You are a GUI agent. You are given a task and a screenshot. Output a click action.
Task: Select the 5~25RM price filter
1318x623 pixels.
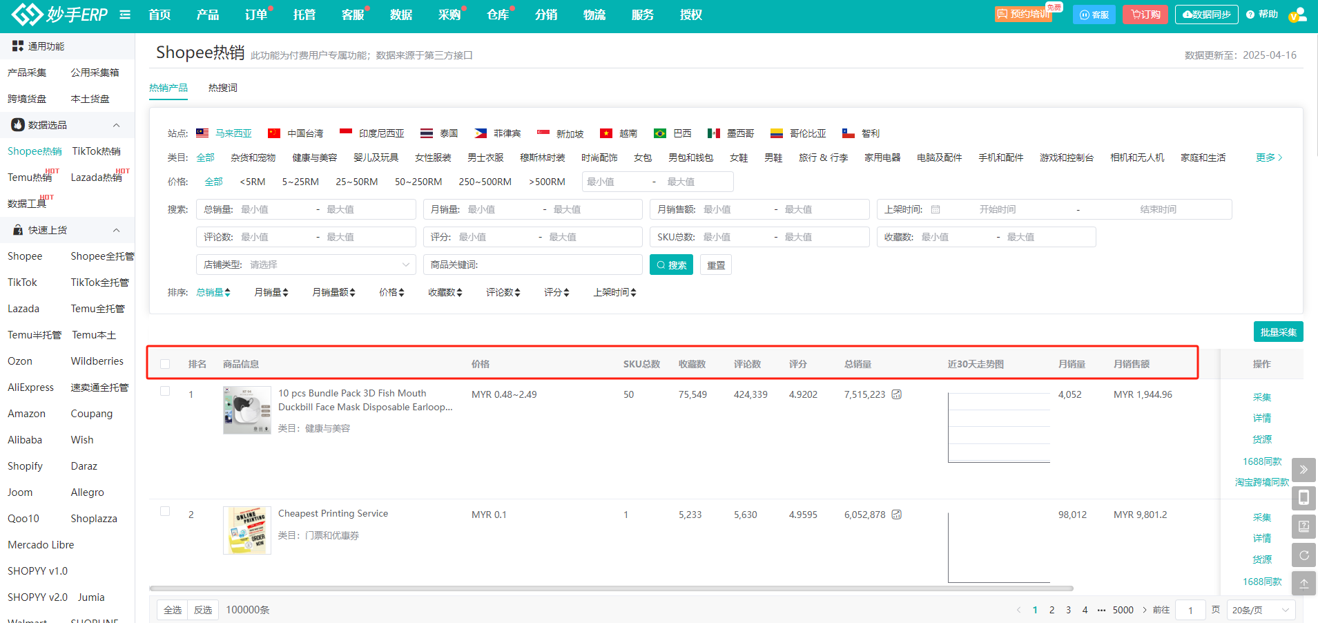click(300, 182)
